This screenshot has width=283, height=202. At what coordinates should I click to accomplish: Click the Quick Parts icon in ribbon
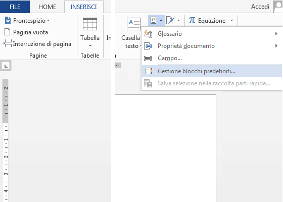(x=154, y=20)
